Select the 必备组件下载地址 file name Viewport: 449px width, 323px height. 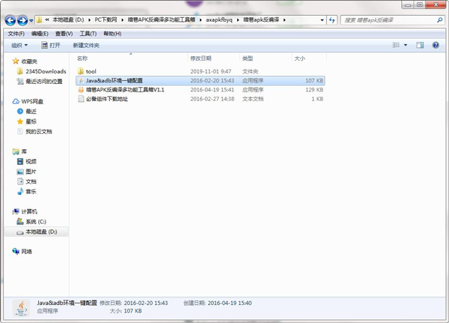coord(107,99)
